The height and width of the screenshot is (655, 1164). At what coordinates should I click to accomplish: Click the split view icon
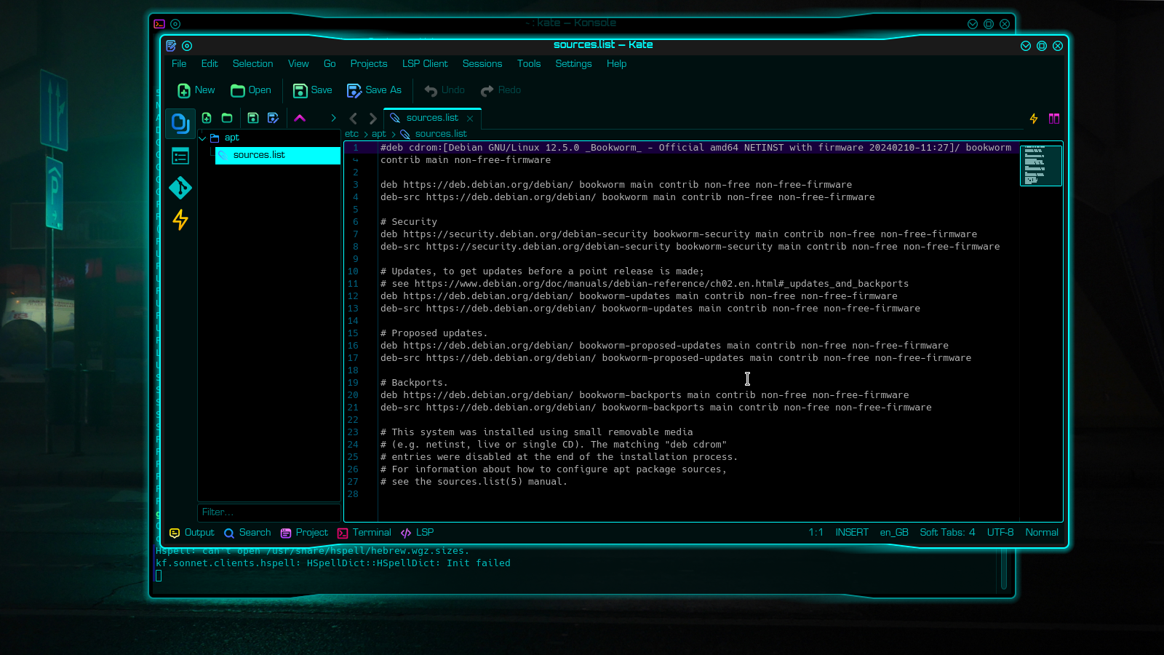[1054, 119]
